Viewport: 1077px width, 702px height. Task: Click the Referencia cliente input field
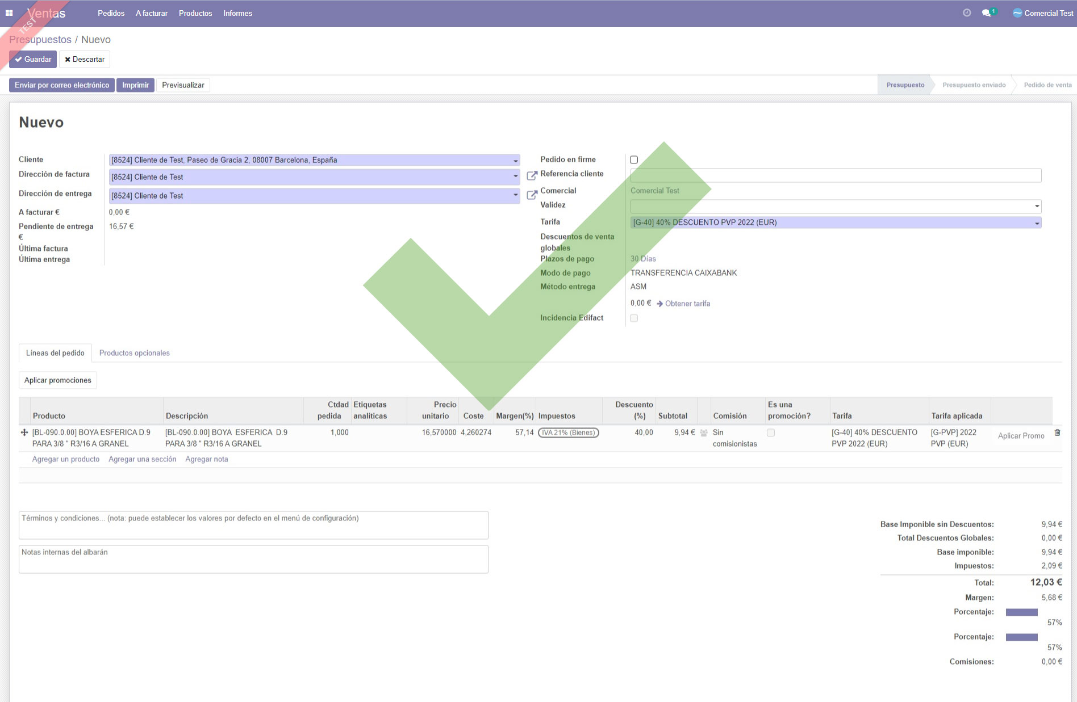835,175
